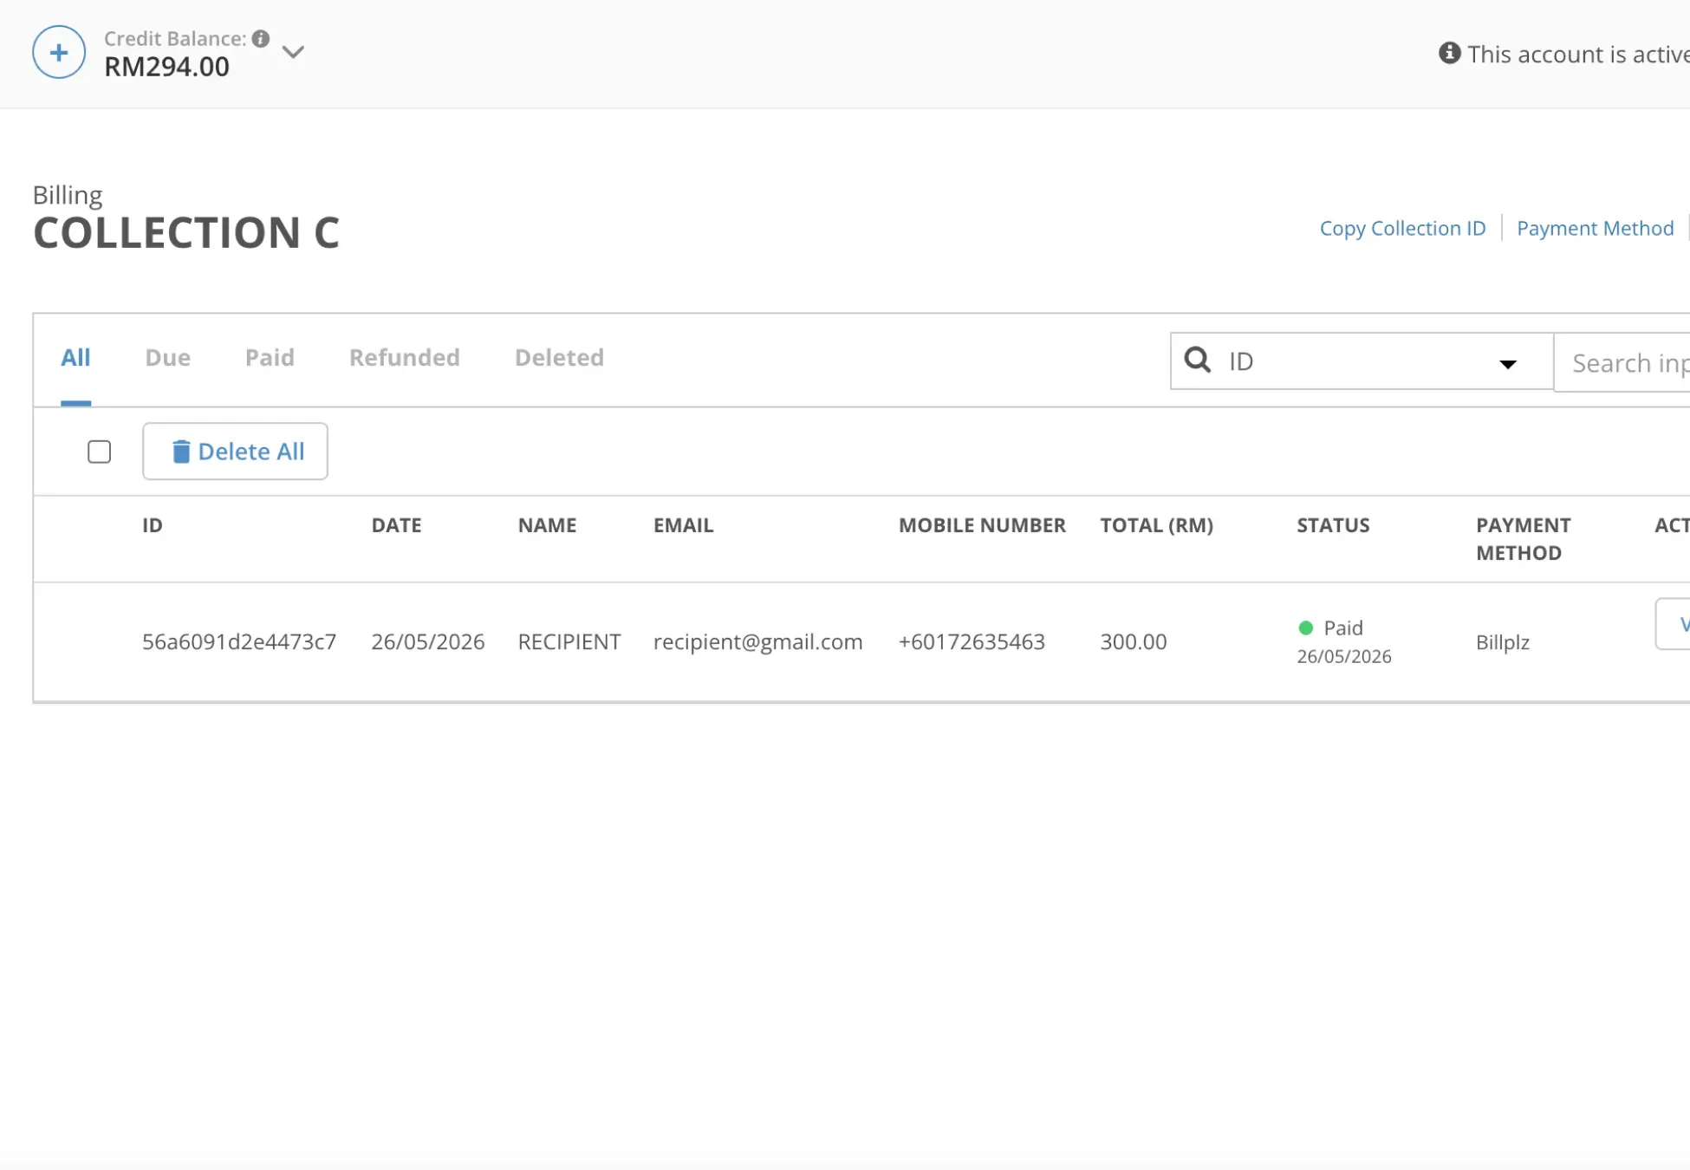Switch to the Deleted tab
The height and width of the screenshot is (1170, 1690).
click(x=559, y=357)
